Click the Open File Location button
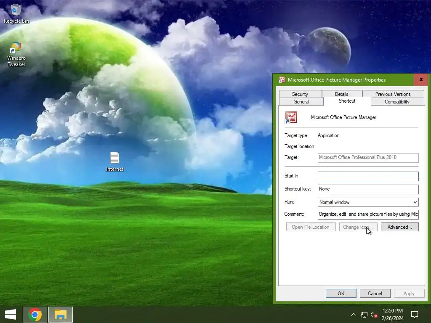The image size is (431, 323). 311,227
